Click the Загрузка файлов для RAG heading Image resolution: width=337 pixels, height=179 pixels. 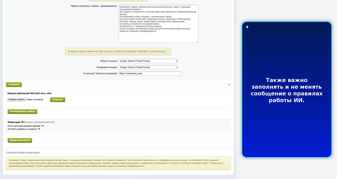[x=29, y=93]
